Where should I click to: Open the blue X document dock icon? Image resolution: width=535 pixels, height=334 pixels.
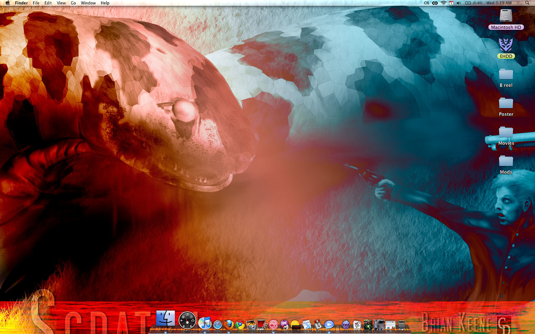pos(307,325)
